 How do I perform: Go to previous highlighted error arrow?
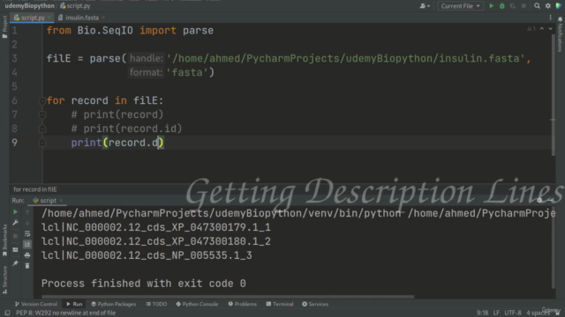(x=541, y=29)
